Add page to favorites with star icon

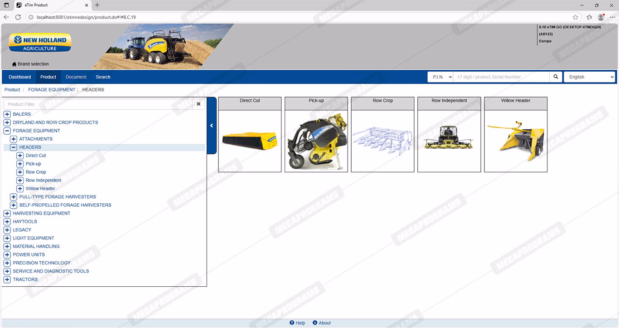pyautogui.click(x=575, y=17)
